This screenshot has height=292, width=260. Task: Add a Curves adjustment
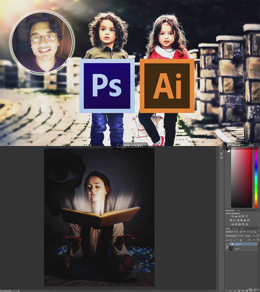point(240,216)
